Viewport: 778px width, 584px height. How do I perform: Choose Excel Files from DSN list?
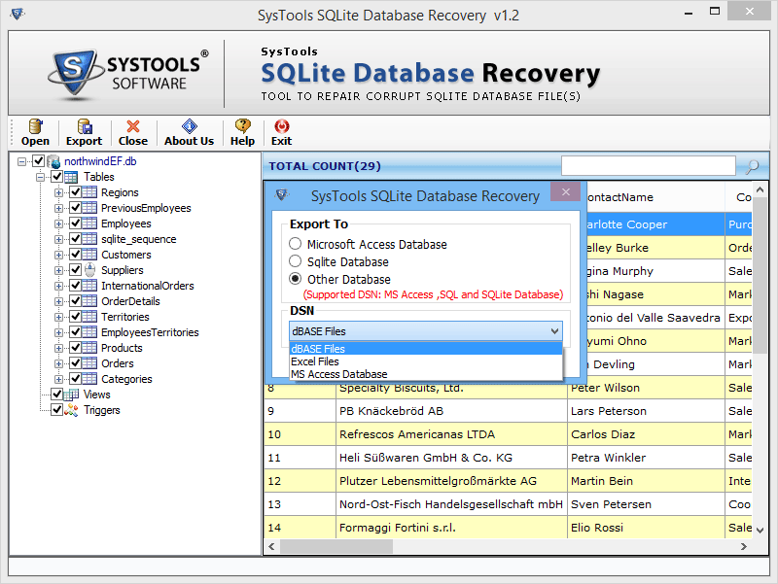pos(426,361)
